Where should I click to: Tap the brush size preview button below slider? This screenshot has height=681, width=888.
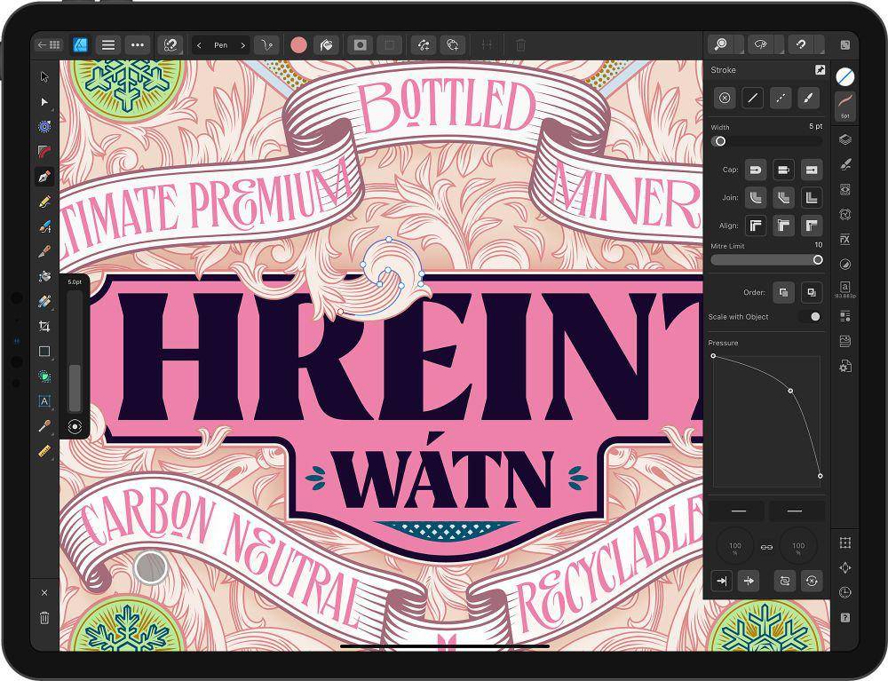tap(75, 426)
